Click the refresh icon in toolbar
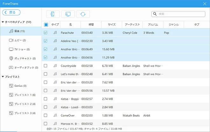The image size is (210, 132). (x=83, y=14)
